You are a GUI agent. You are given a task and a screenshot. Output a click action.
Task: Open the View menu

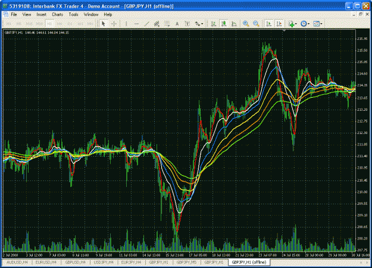tap(27, 14)
